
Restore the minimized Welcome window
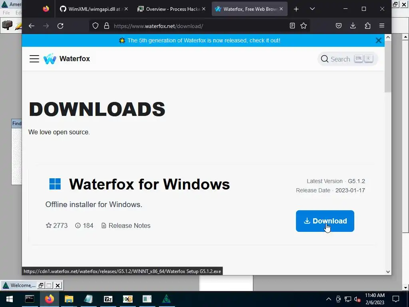[41, 285]
